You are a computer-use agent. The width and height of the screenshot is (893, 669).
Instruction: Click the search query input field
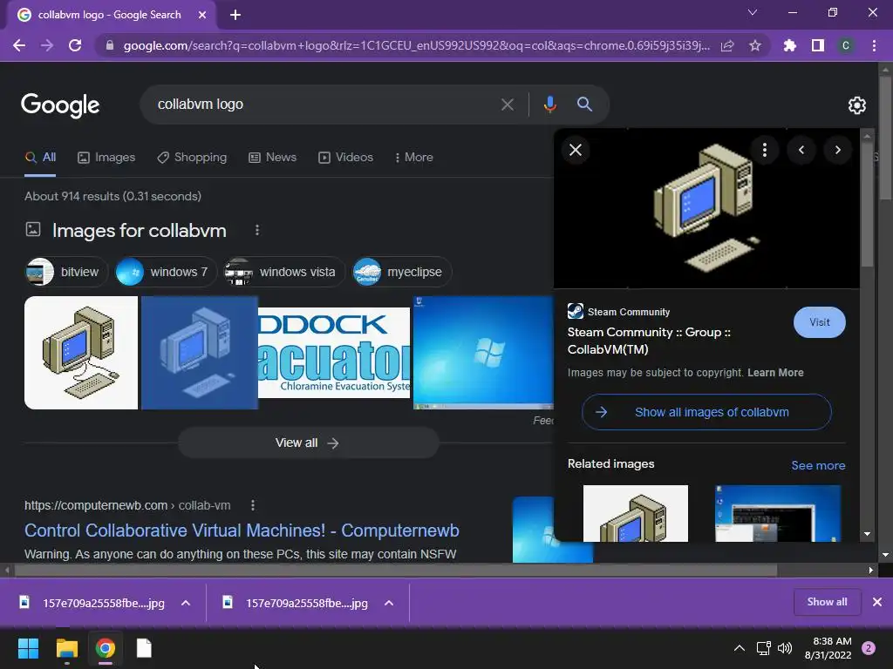click(324, 105)
